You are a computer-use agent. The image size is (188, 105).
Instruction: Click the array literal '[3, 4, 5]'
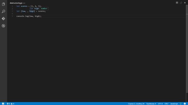(x=36, y=6)
